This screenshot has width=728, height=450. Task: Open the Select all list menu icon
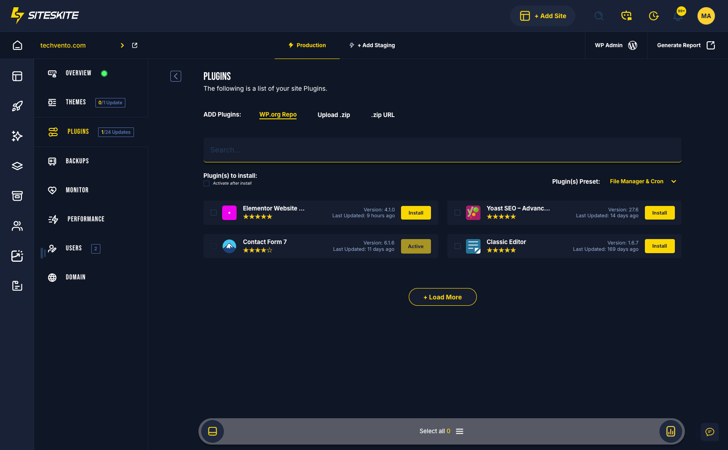click(460, 431)
